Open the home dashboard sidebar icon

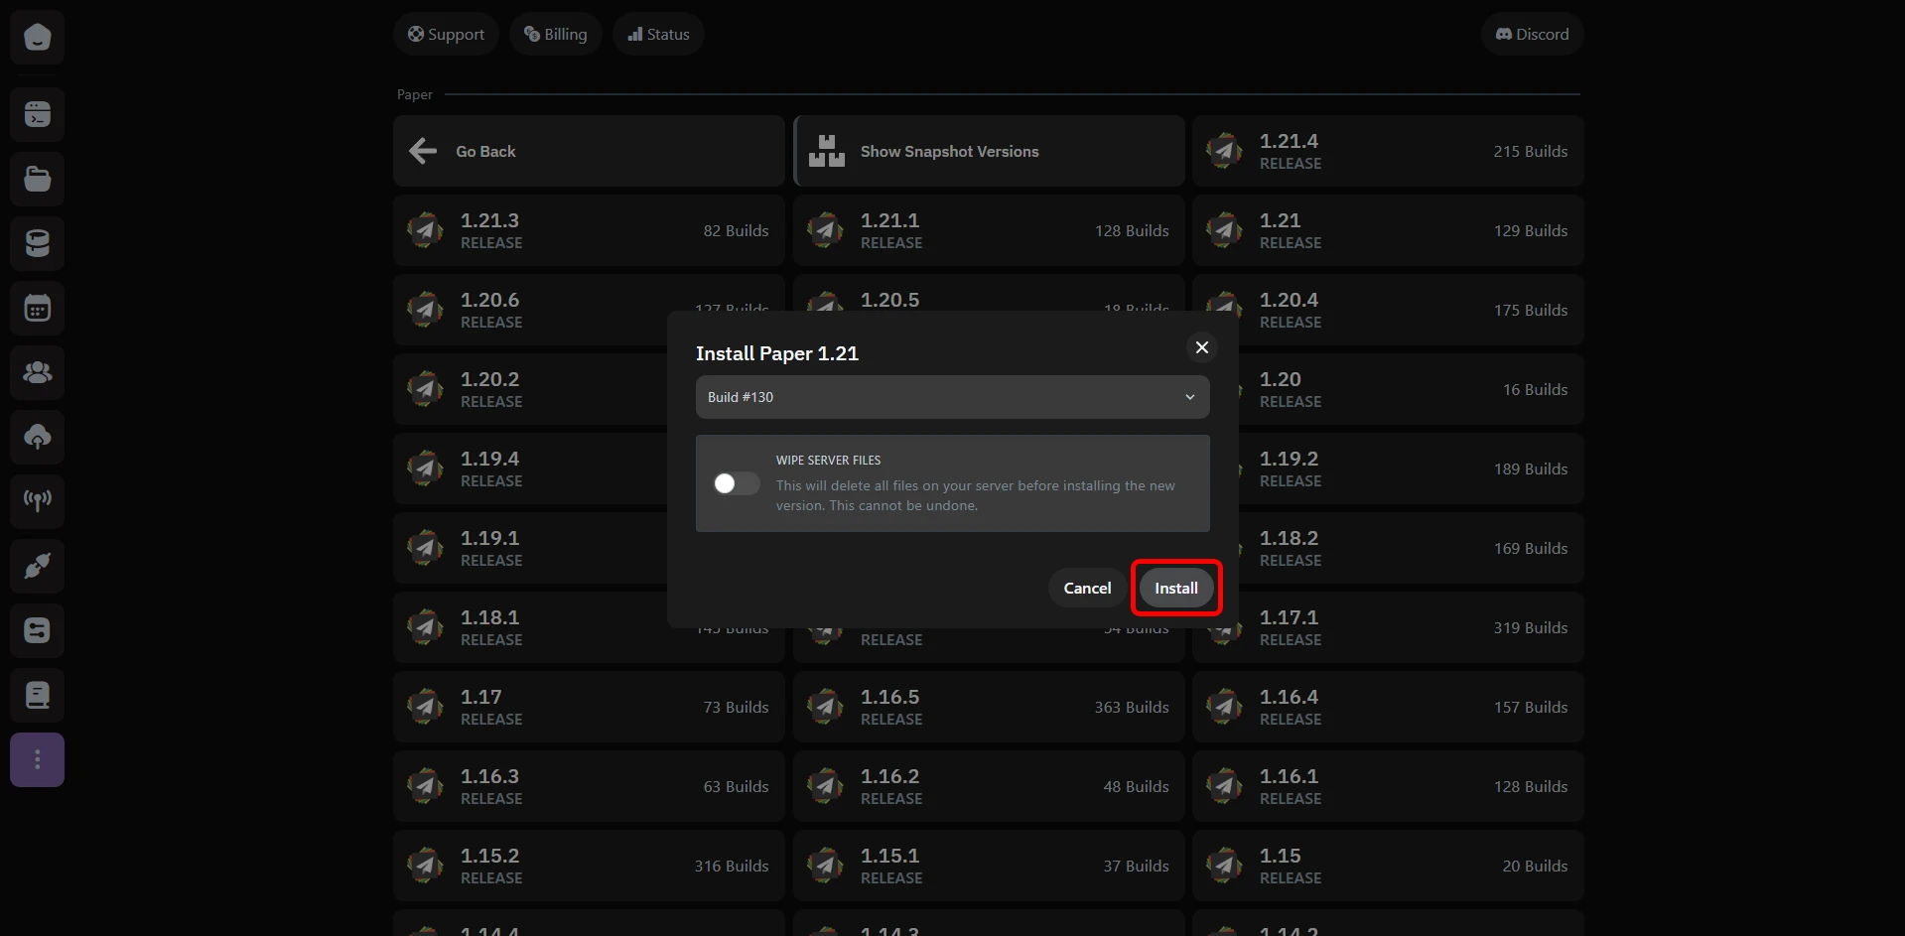click(x=38, y=37)
